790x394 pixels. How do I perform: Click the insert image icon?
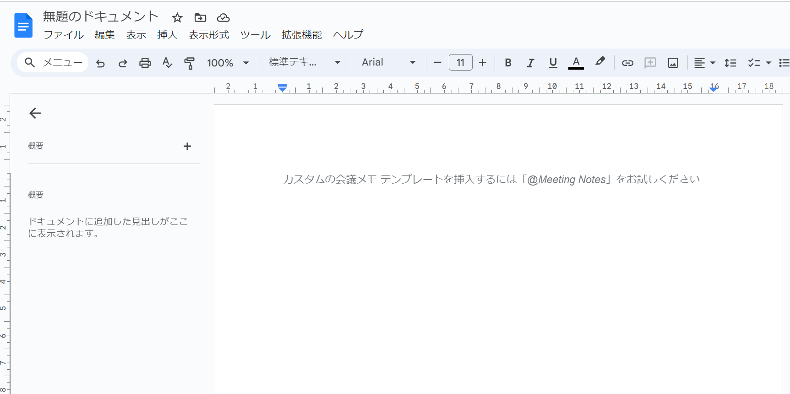[673, 63]
